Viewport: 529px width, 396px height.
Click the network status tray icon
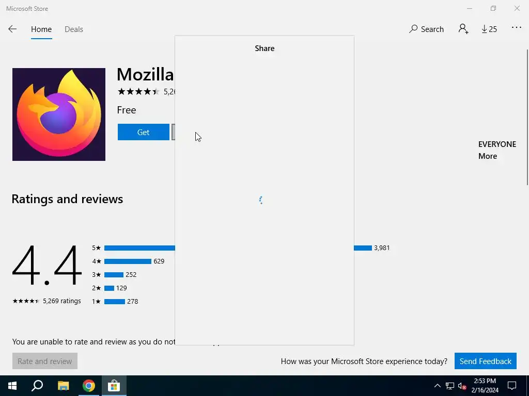click(450, 386)
